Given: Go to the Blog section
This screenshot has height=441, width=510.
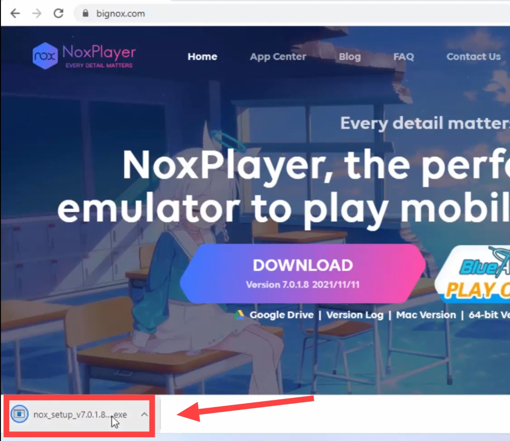Looking at the screenshot, I should (x=350, y=56).
